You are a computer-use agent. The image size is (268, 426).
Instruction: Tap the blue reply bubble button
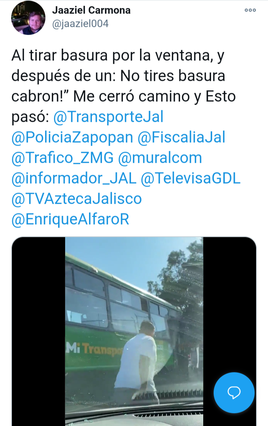point(234,392)
